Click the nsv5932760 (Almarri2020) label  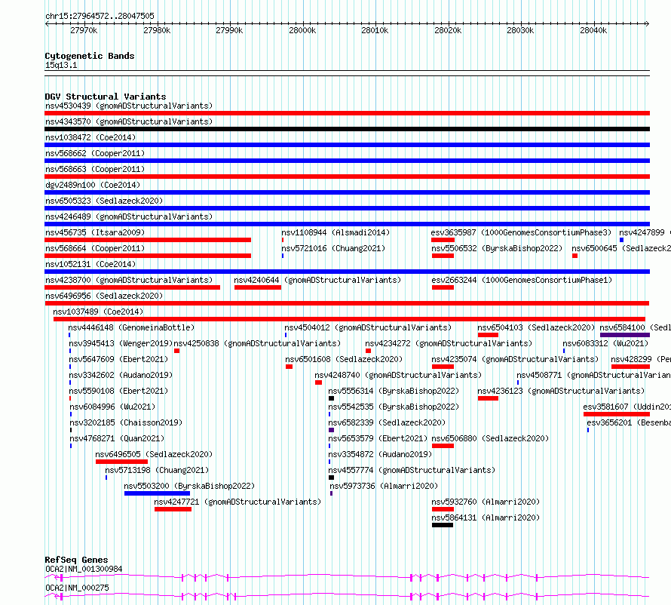pos(486,502)
